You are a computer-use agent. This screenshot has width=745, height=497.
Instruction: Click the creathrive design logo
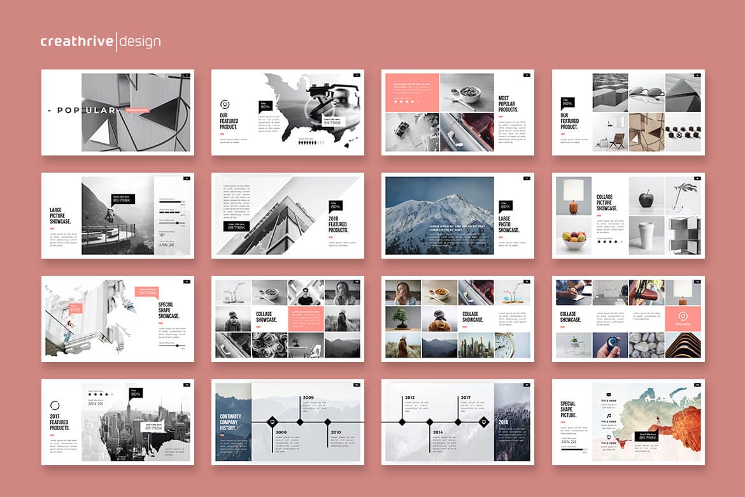click(101, 41)
